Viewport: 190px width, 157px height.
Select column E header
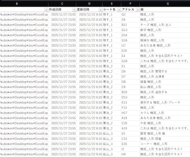[112, 4]
